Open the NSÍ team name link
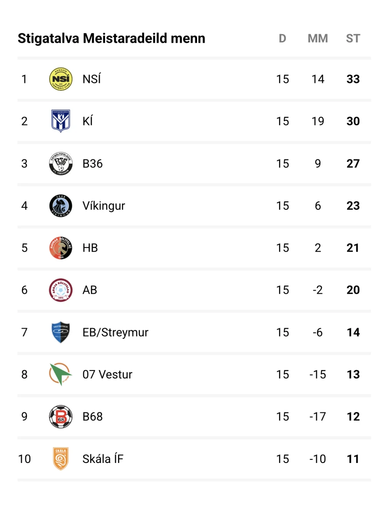 click(92, 79)
